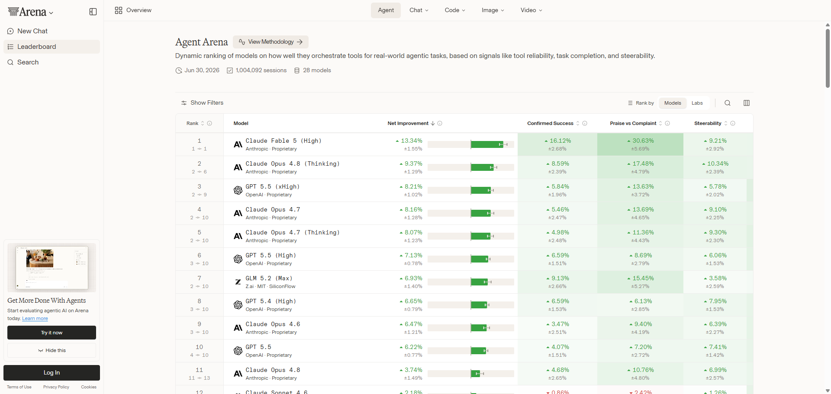The width and height of the screenshot is (831, 394).
Task: Click the models database icon
Action: pos(297,70)
